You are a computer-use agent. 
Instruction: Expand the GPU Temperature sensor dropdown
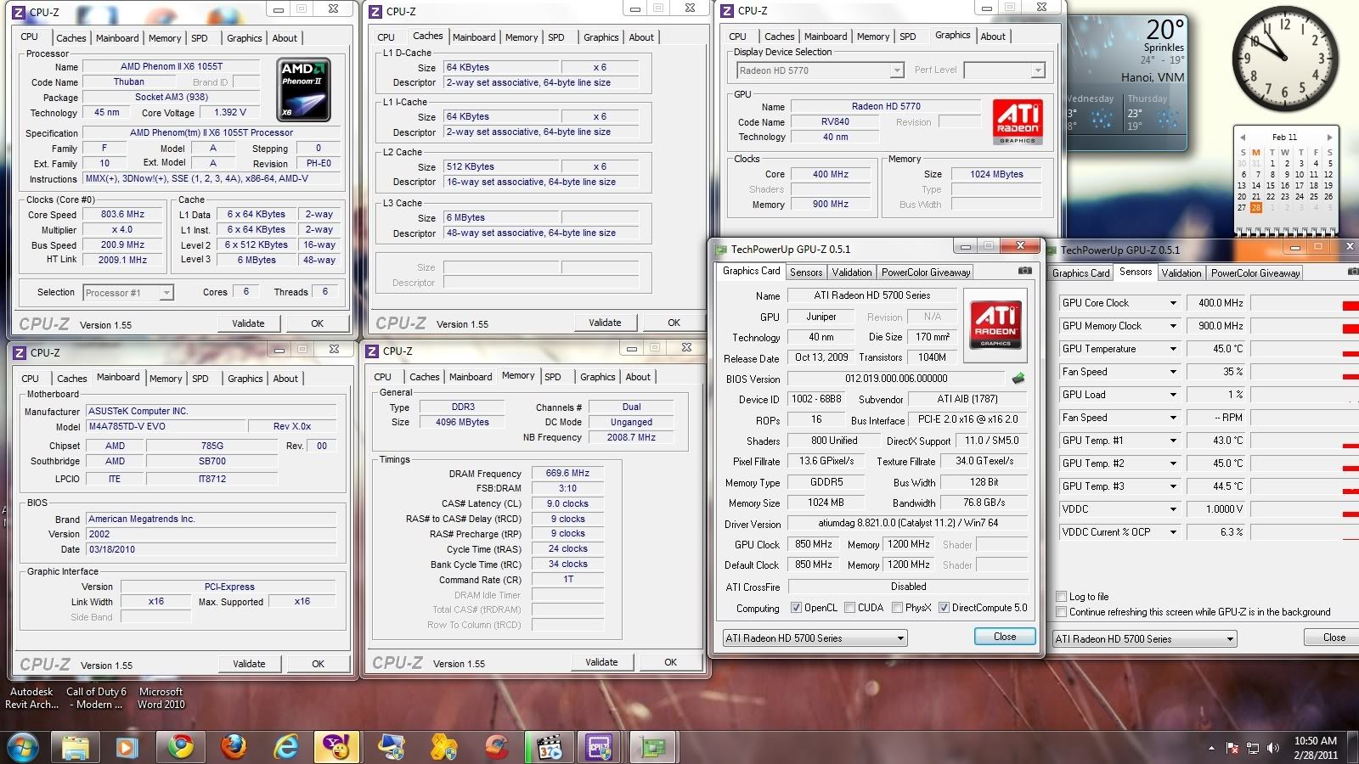[1173, 349]
